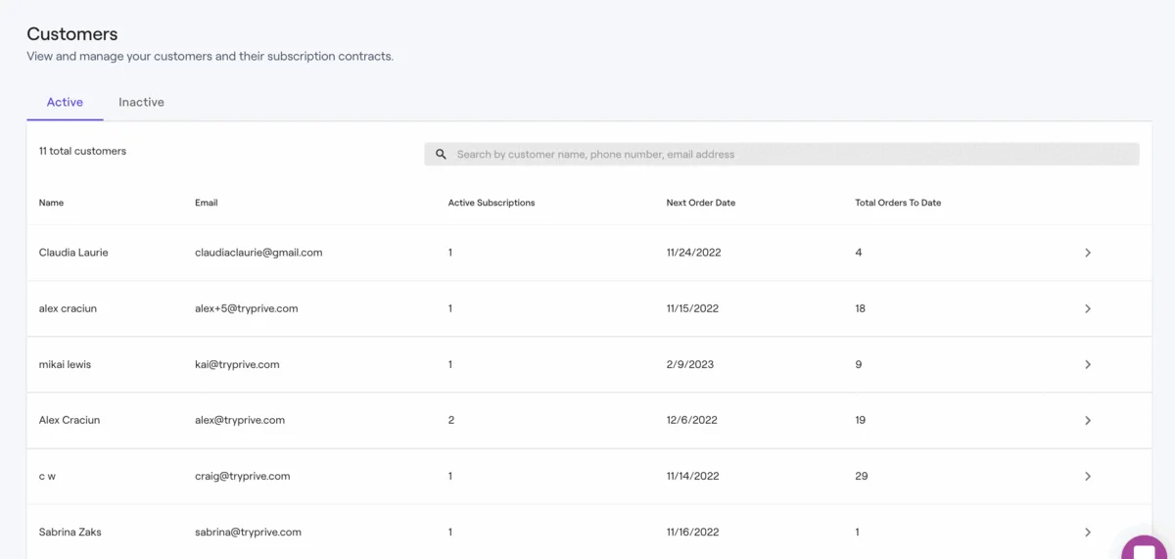Click Total Orders To Date header

pos(898,203)
